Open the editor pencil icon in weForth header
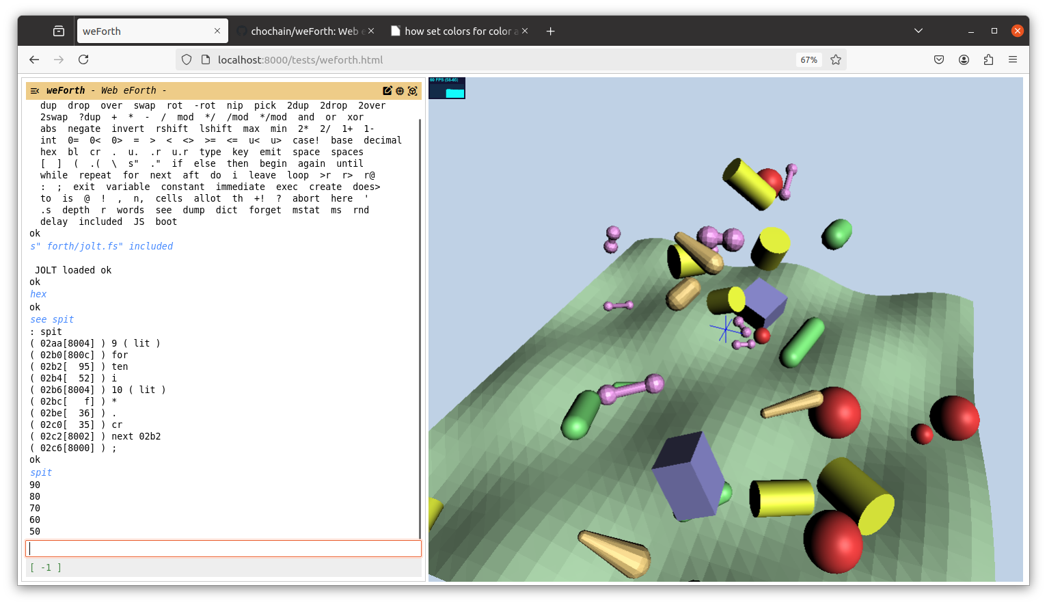 pos(387,91)
